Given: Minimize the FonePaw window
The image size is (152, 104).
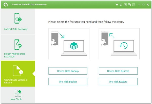Looking at the screenshot, I should (x=139, y=5).
